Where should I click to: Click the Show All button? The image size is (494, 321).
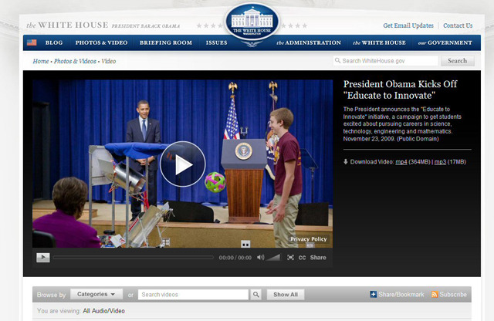tap(286, 295)
